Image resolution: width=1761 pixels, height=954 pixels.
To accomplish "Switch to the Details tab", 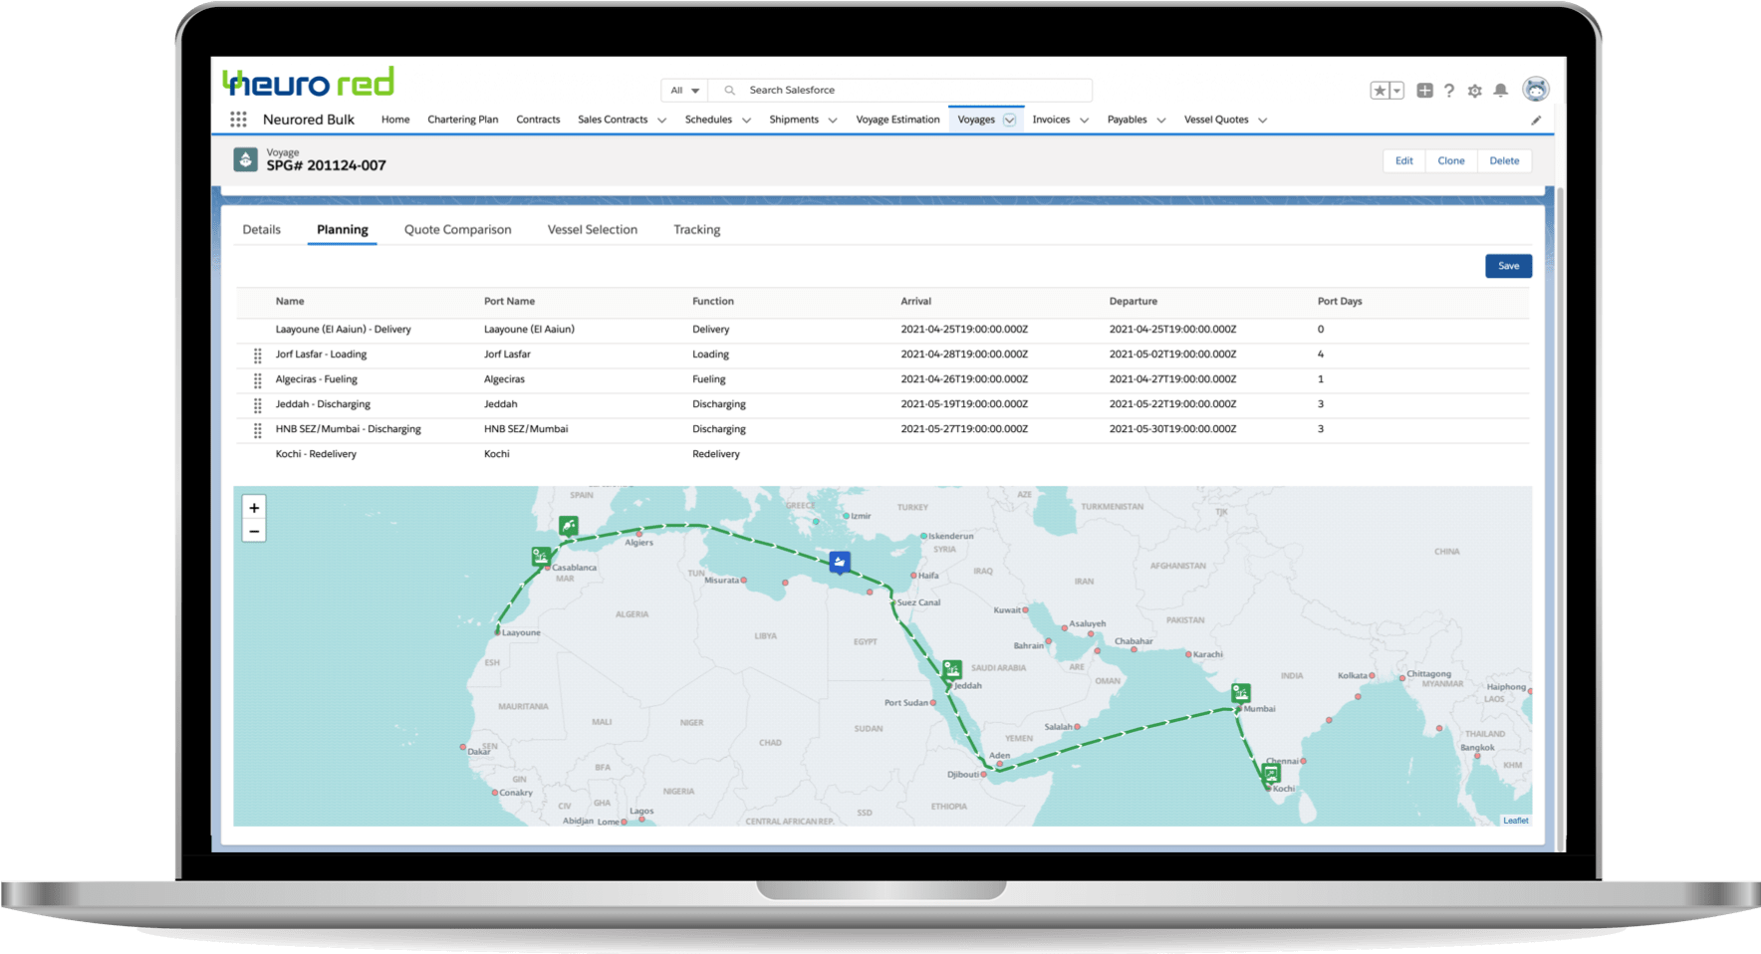I will click(x=262, y=229).
